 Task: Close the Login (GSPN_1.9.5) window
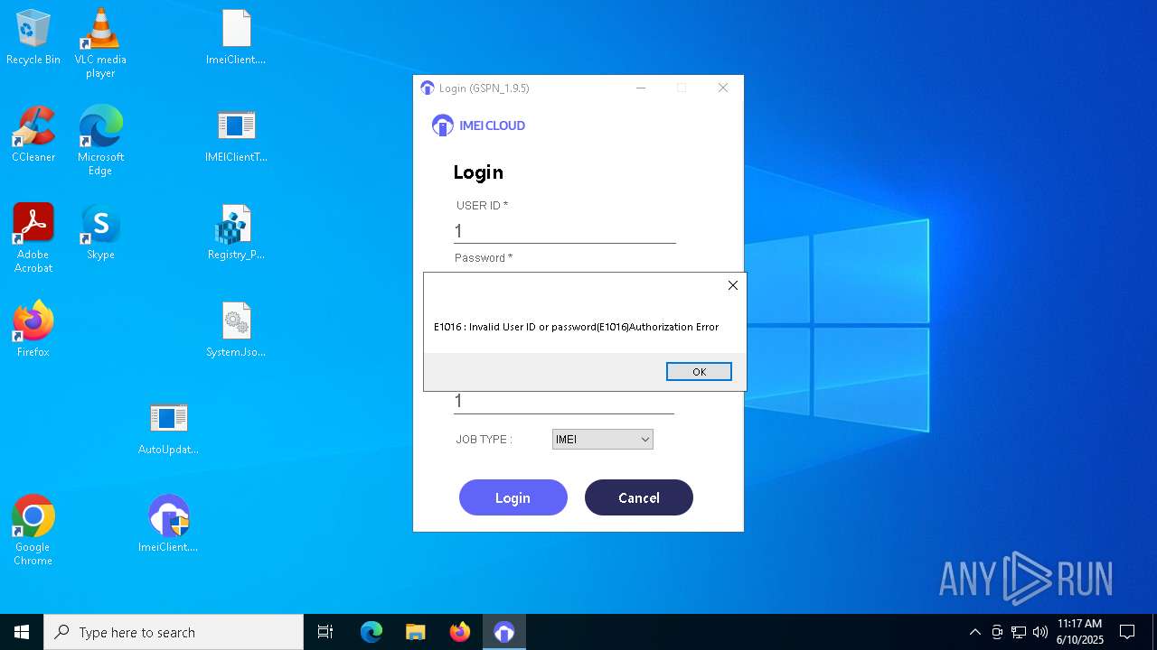pos(723,88)
